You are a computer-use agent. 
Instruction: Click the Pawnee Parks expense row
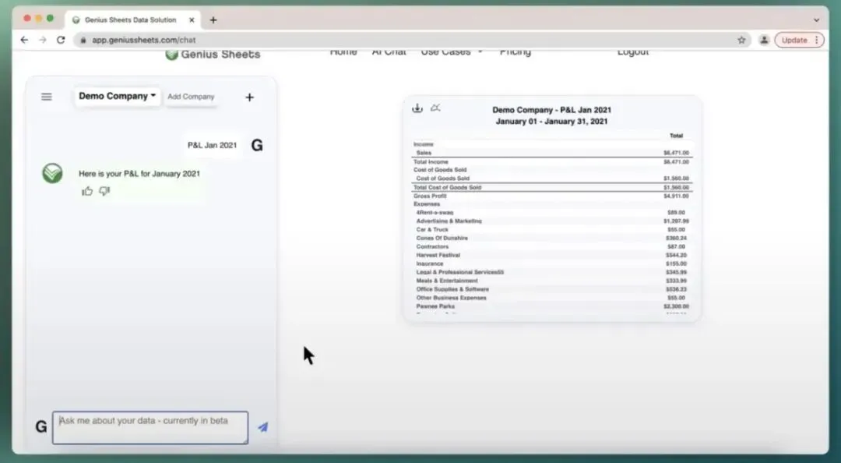[552, 306]
